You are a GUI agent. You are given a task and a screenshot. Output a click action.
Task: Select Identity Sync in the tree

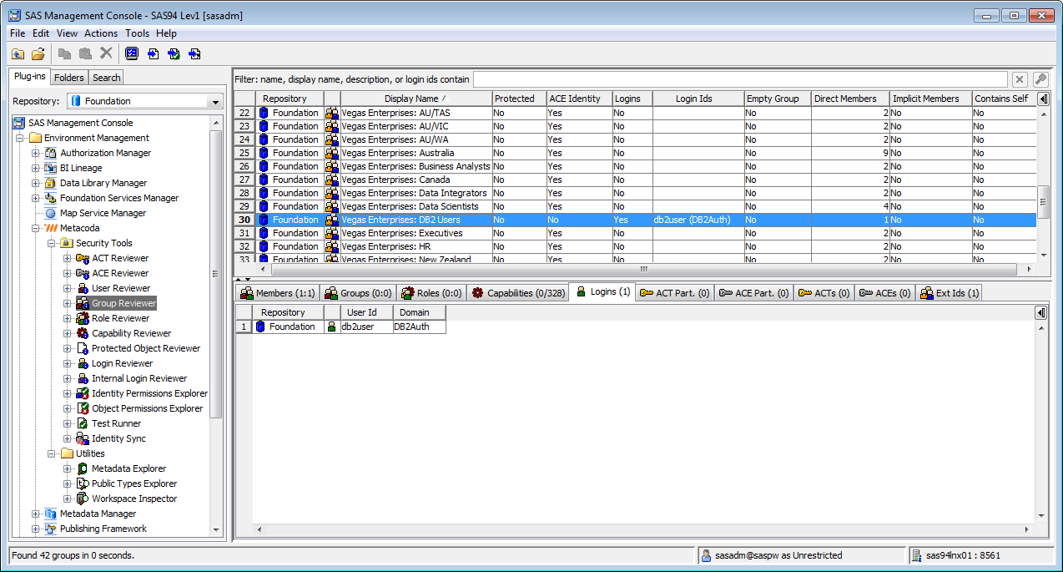tap(118, 438)
